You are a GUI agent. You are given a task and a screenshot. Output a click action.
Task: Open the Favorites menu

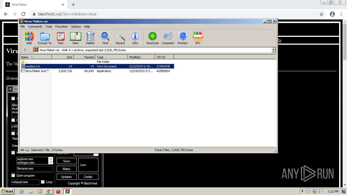[x=62, y=27]
